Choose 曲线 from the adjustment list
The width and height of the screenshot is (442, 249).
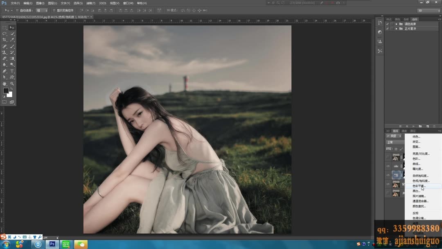click(415, 163)
